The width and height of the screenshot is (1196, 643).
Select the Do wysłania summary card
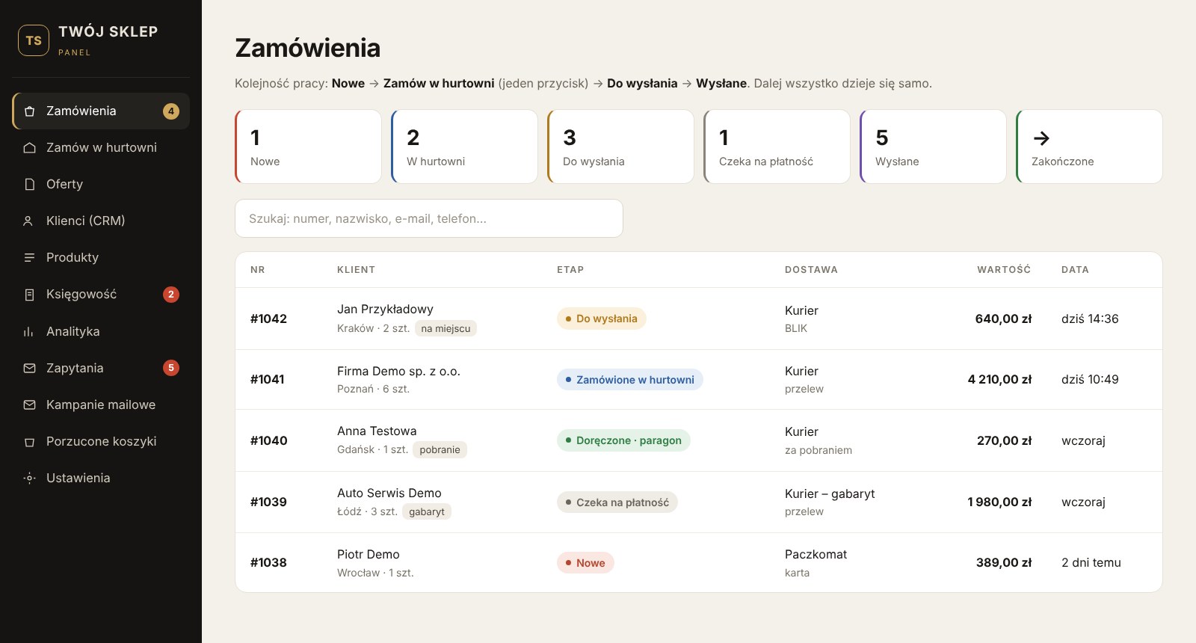click(620, 147)
